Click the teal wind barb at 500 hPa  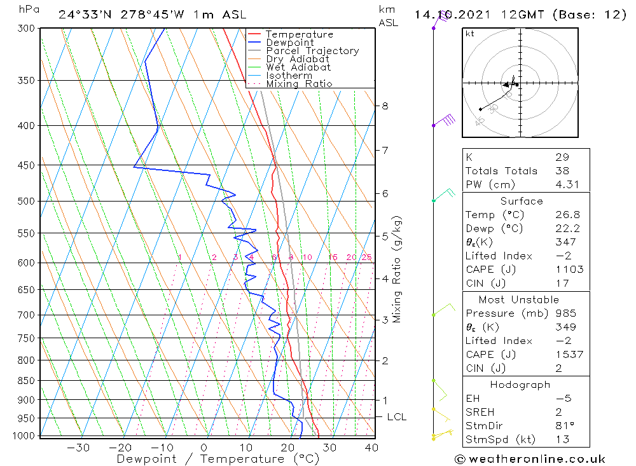click(x=444, y=195)
